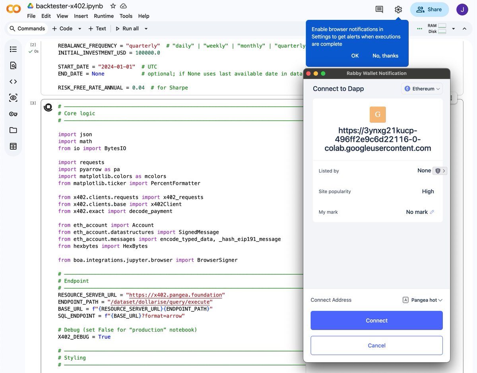Open the Edit menu
The height and width of the screenshot is (373, 477).
(x=46, y=16)
